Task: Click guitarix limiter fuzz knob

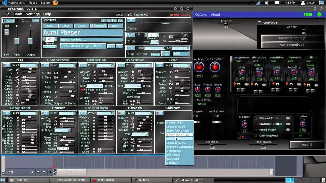Action: pos(302,124)
